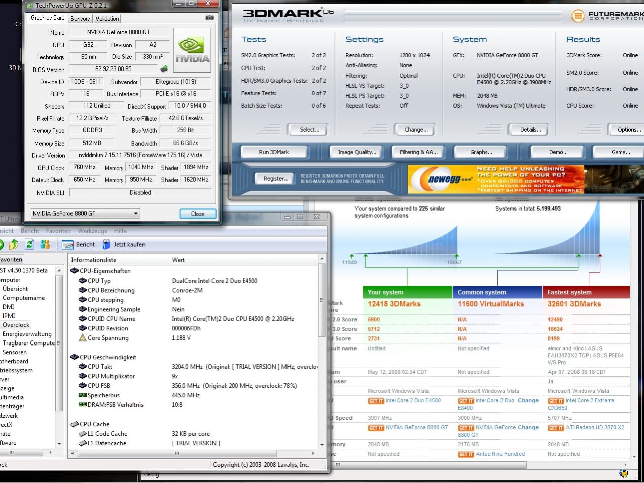The height and width of the screenshot is (483, 644).
Task: Click the Wert column header
Action: point(244,260)
